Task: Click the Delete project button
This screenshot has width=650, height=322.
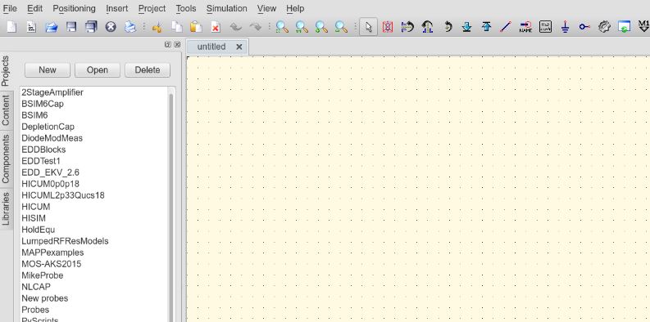Action: [x=148, y=69]
